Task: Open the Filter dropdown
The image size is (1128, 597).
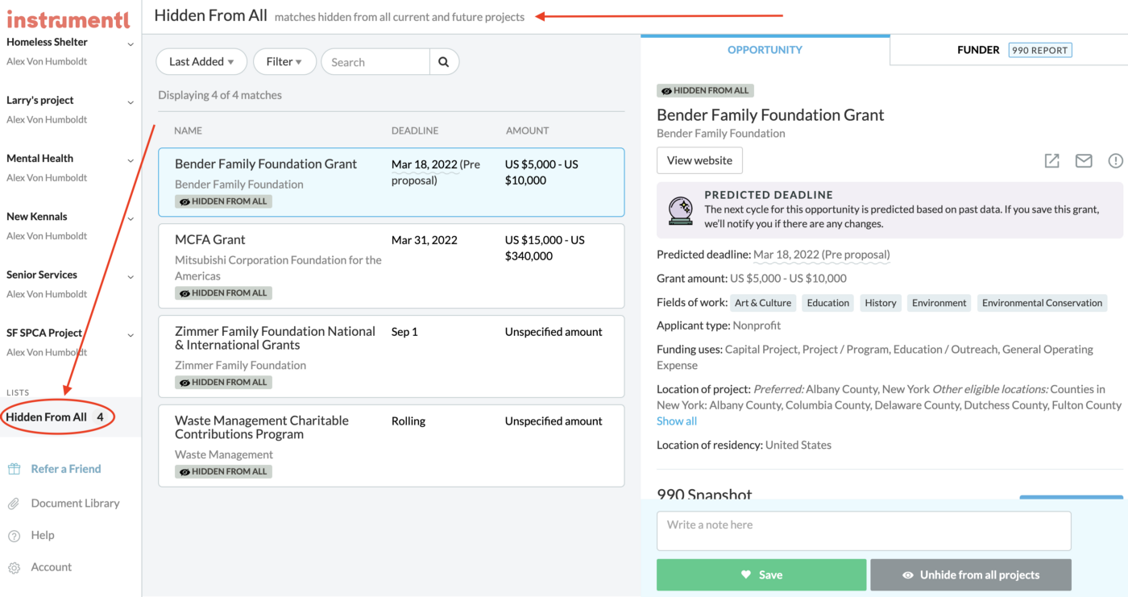Action: click(x=284, y=62)
